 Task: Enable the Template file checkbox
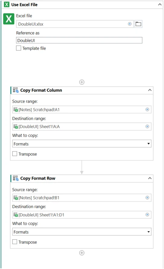(18, 48)
